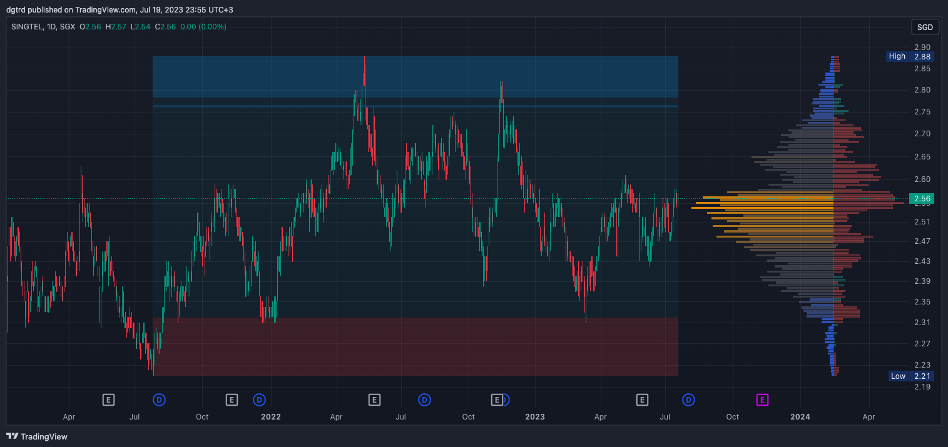The width and height of the screenshot is (948, 447).
Task: Click the 2024 label on the time axis
Action: tap(800, 416)
